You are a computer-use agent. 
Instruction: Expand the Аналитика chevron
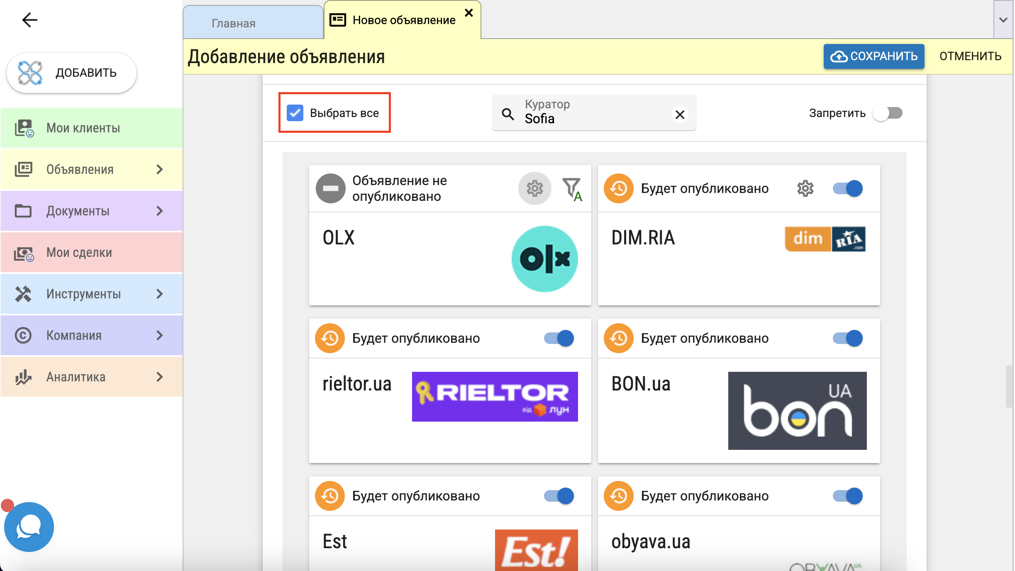click(160, 377)
